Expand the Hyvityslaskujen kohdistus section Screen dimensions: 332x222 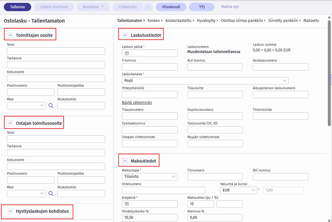pos(10,211)
